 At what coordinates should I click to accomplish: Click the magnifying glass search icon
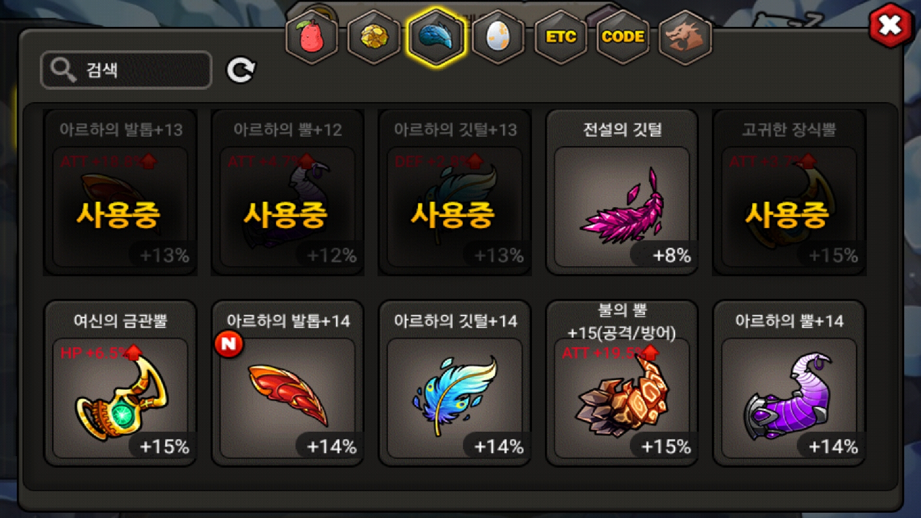[x=63, y=70]
